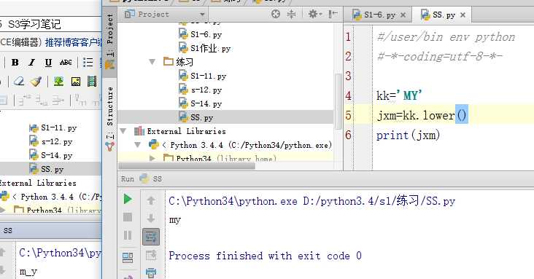This screenshot has height=279, width=534.
Task: Click film strip insert-video icon
Action: (92, 82)
